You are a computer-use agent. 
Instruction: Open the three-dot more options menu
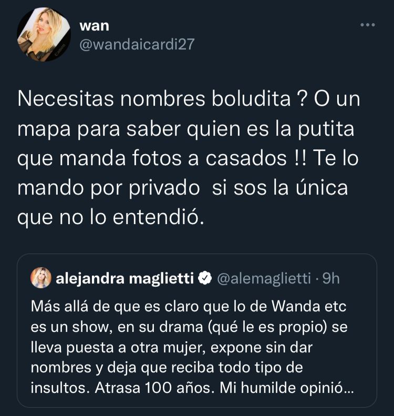[368, 25]
